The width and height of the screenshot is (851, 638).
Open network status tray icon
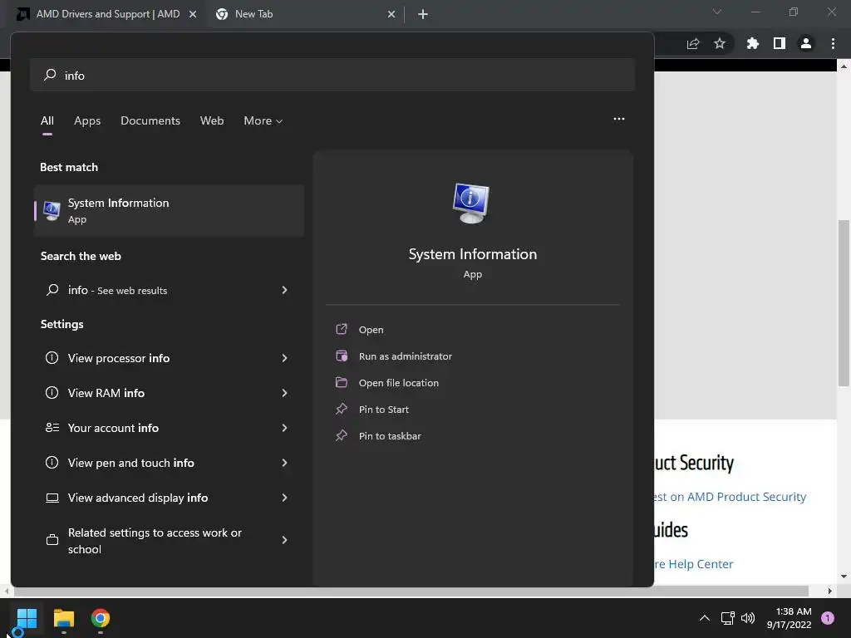point(727,618)
